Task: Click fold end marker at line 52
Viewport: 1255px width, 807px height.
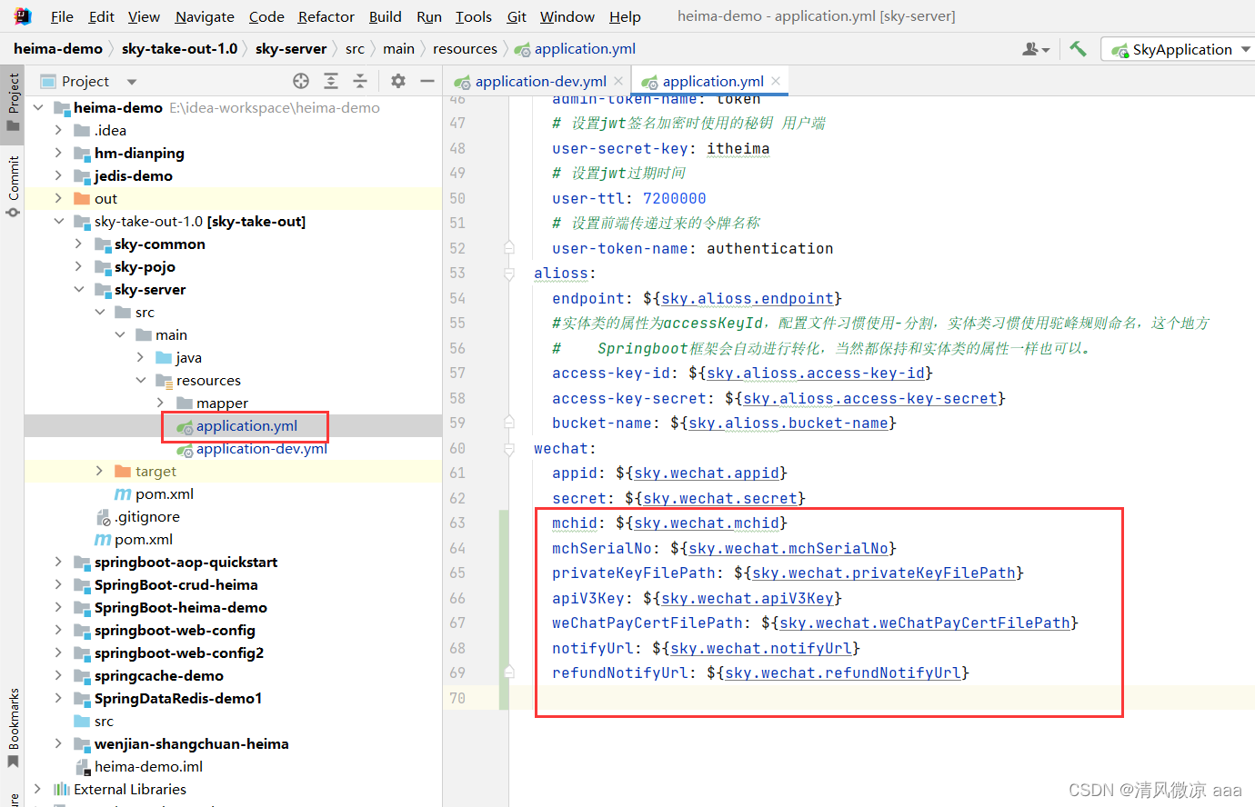Action: point(509,248)
